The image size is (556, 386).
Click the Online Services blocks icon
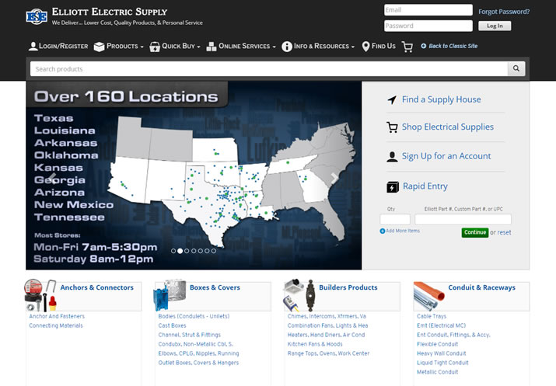212,47
